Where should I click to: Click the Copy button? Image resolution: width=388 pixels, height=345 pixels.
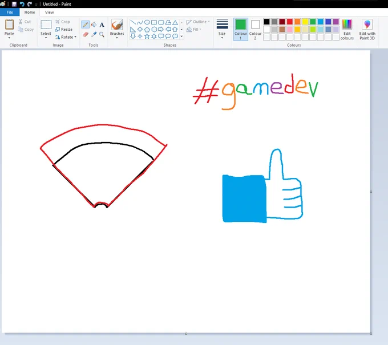coord(26,30)
